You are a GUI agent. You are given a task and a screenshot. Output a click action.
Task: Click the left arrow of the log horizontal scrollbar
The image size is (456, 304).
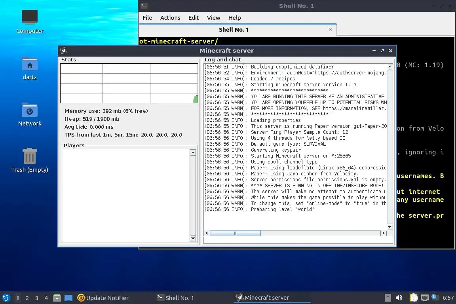tap(207, 233)
